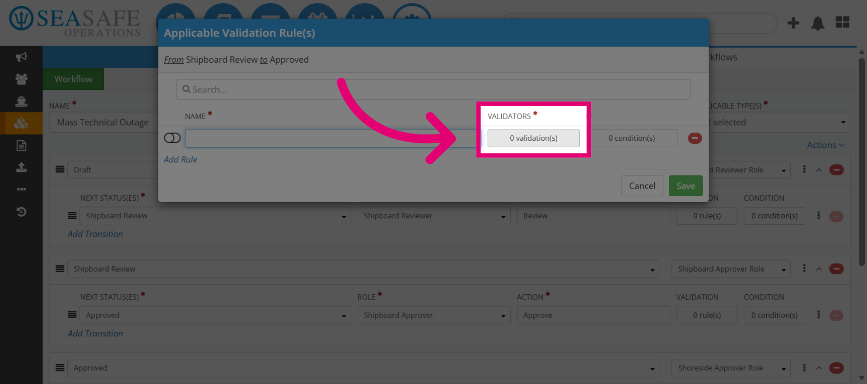Open the more ellipsis icon in sidebar
This screenshot has width=867, height=384.
21,189
